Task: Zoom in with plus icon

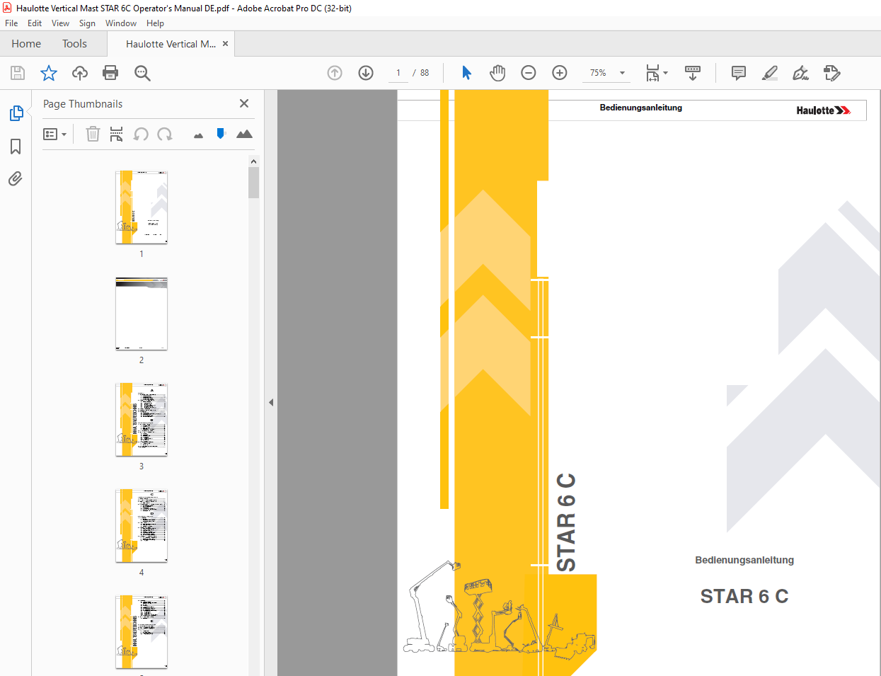Action: [560, 73]
